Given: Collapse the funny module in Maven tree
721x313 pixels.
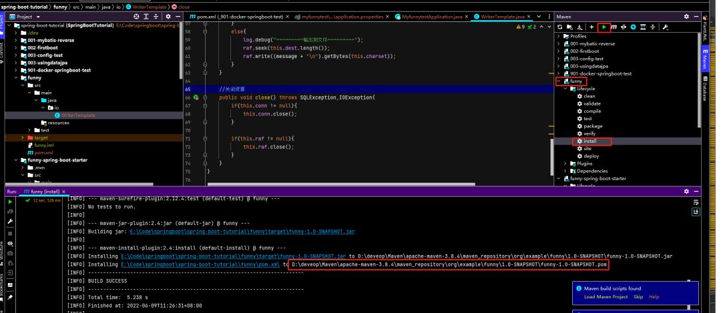Looking at the screenshot, I should [x=559, y=81].
